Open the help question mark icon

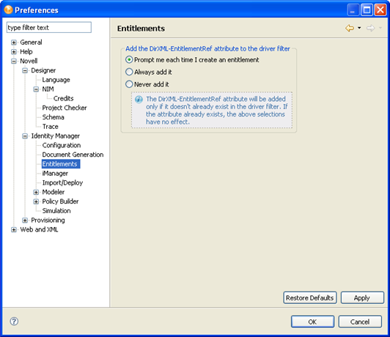tap(14, 321)
